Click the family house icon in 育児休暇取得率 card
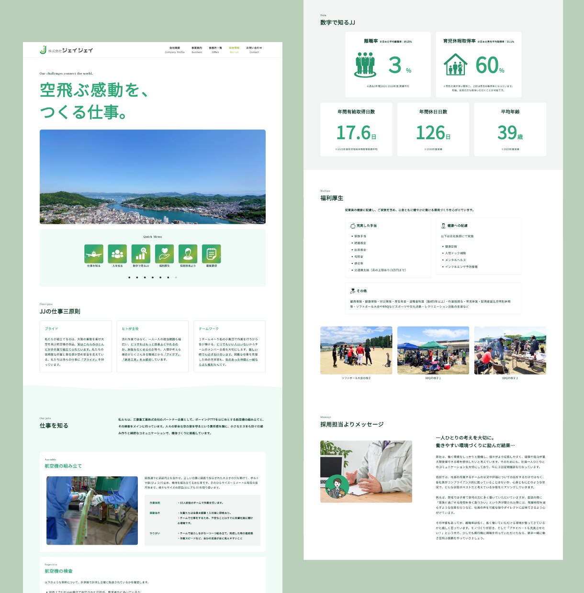584x593 pixels. (455, 64)
